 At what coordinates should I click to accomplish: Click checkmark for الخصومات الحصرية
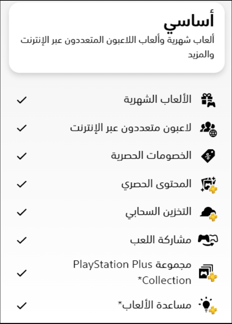pyautogui.click(x=22, y=156)
